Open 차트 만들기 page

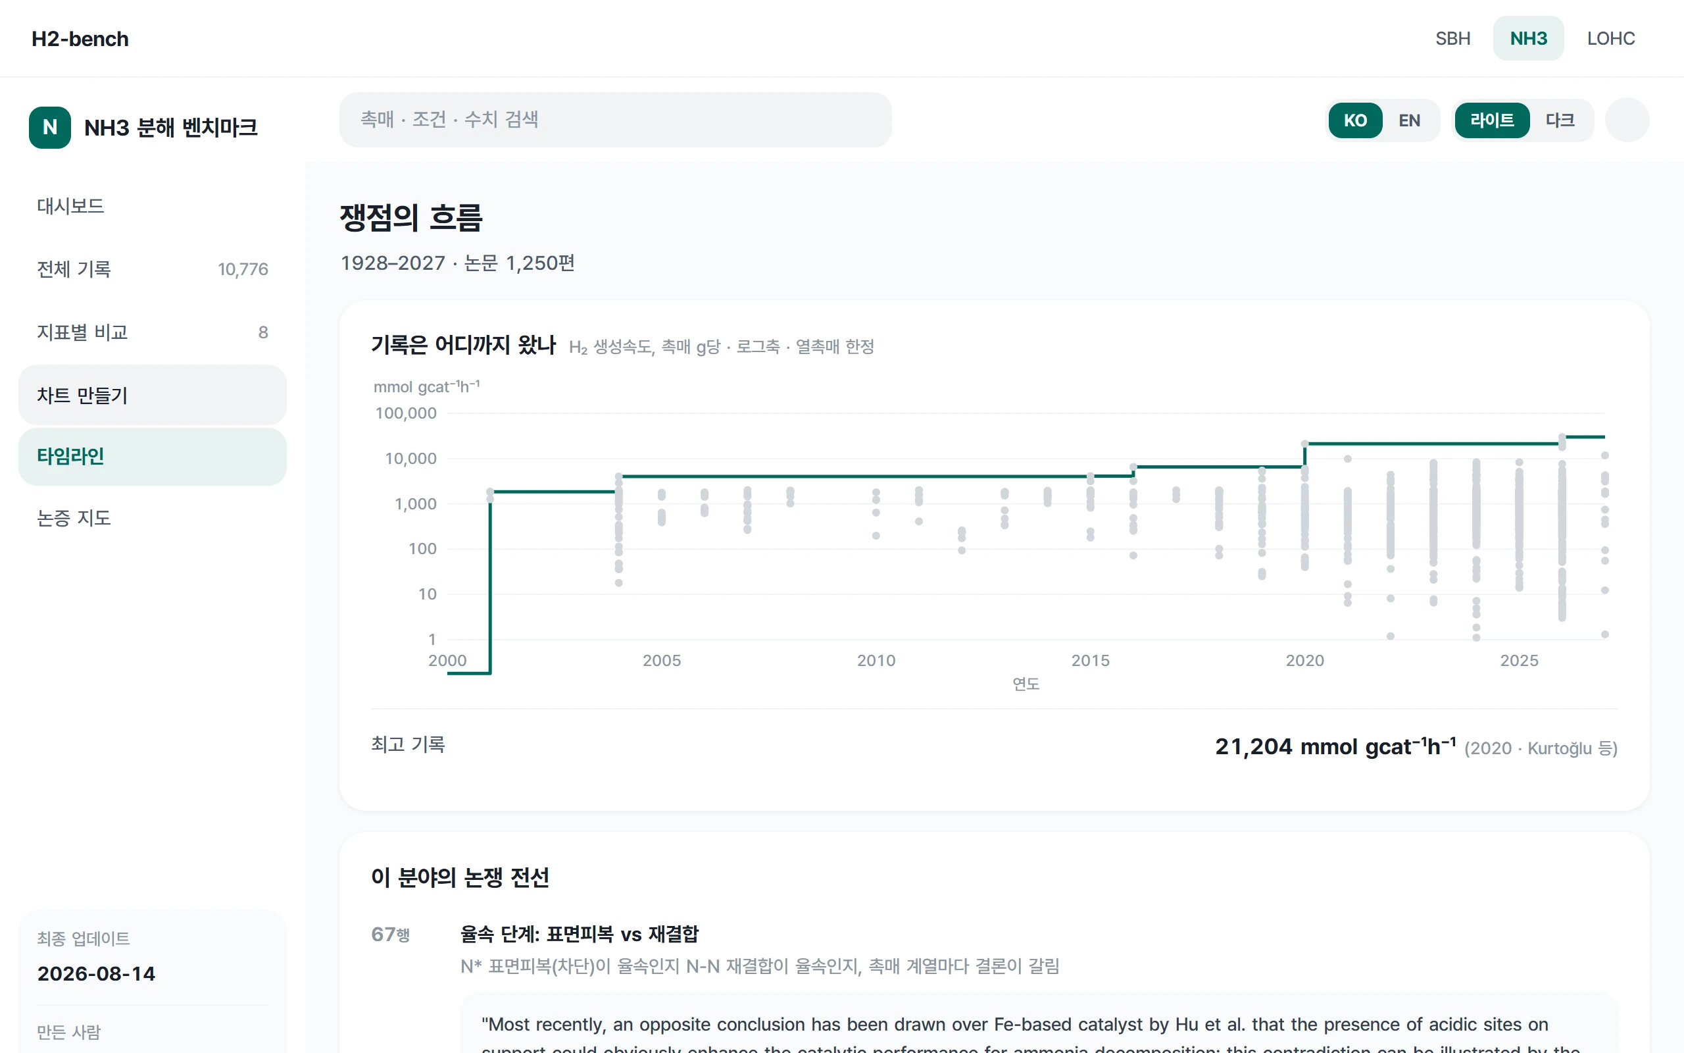coord(153,395)
